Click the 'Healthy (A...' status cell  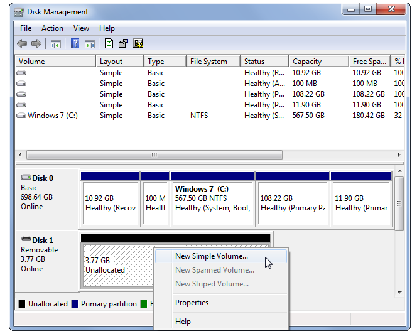point(264,84)
